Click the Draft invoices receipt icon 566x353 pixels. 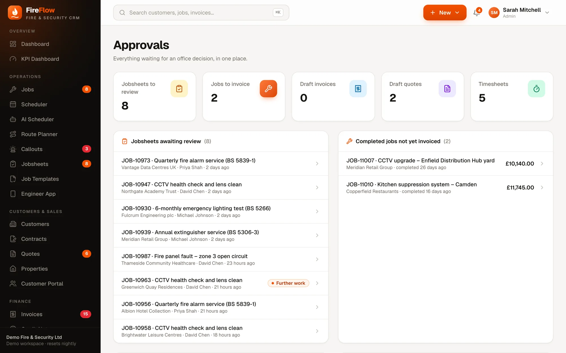point(358,89)
